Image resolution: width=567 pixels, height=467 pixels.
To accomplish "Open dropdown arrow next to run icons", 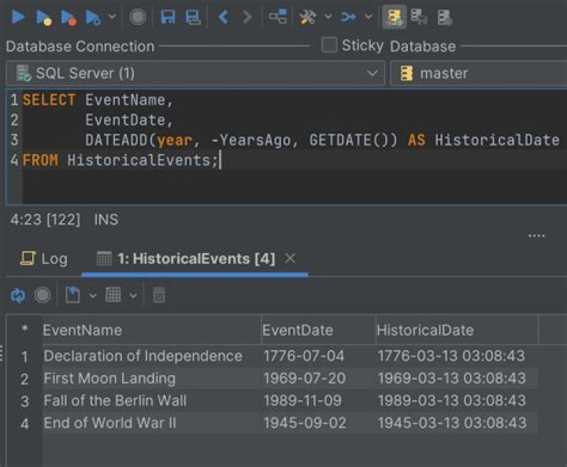I will [112, 17].
